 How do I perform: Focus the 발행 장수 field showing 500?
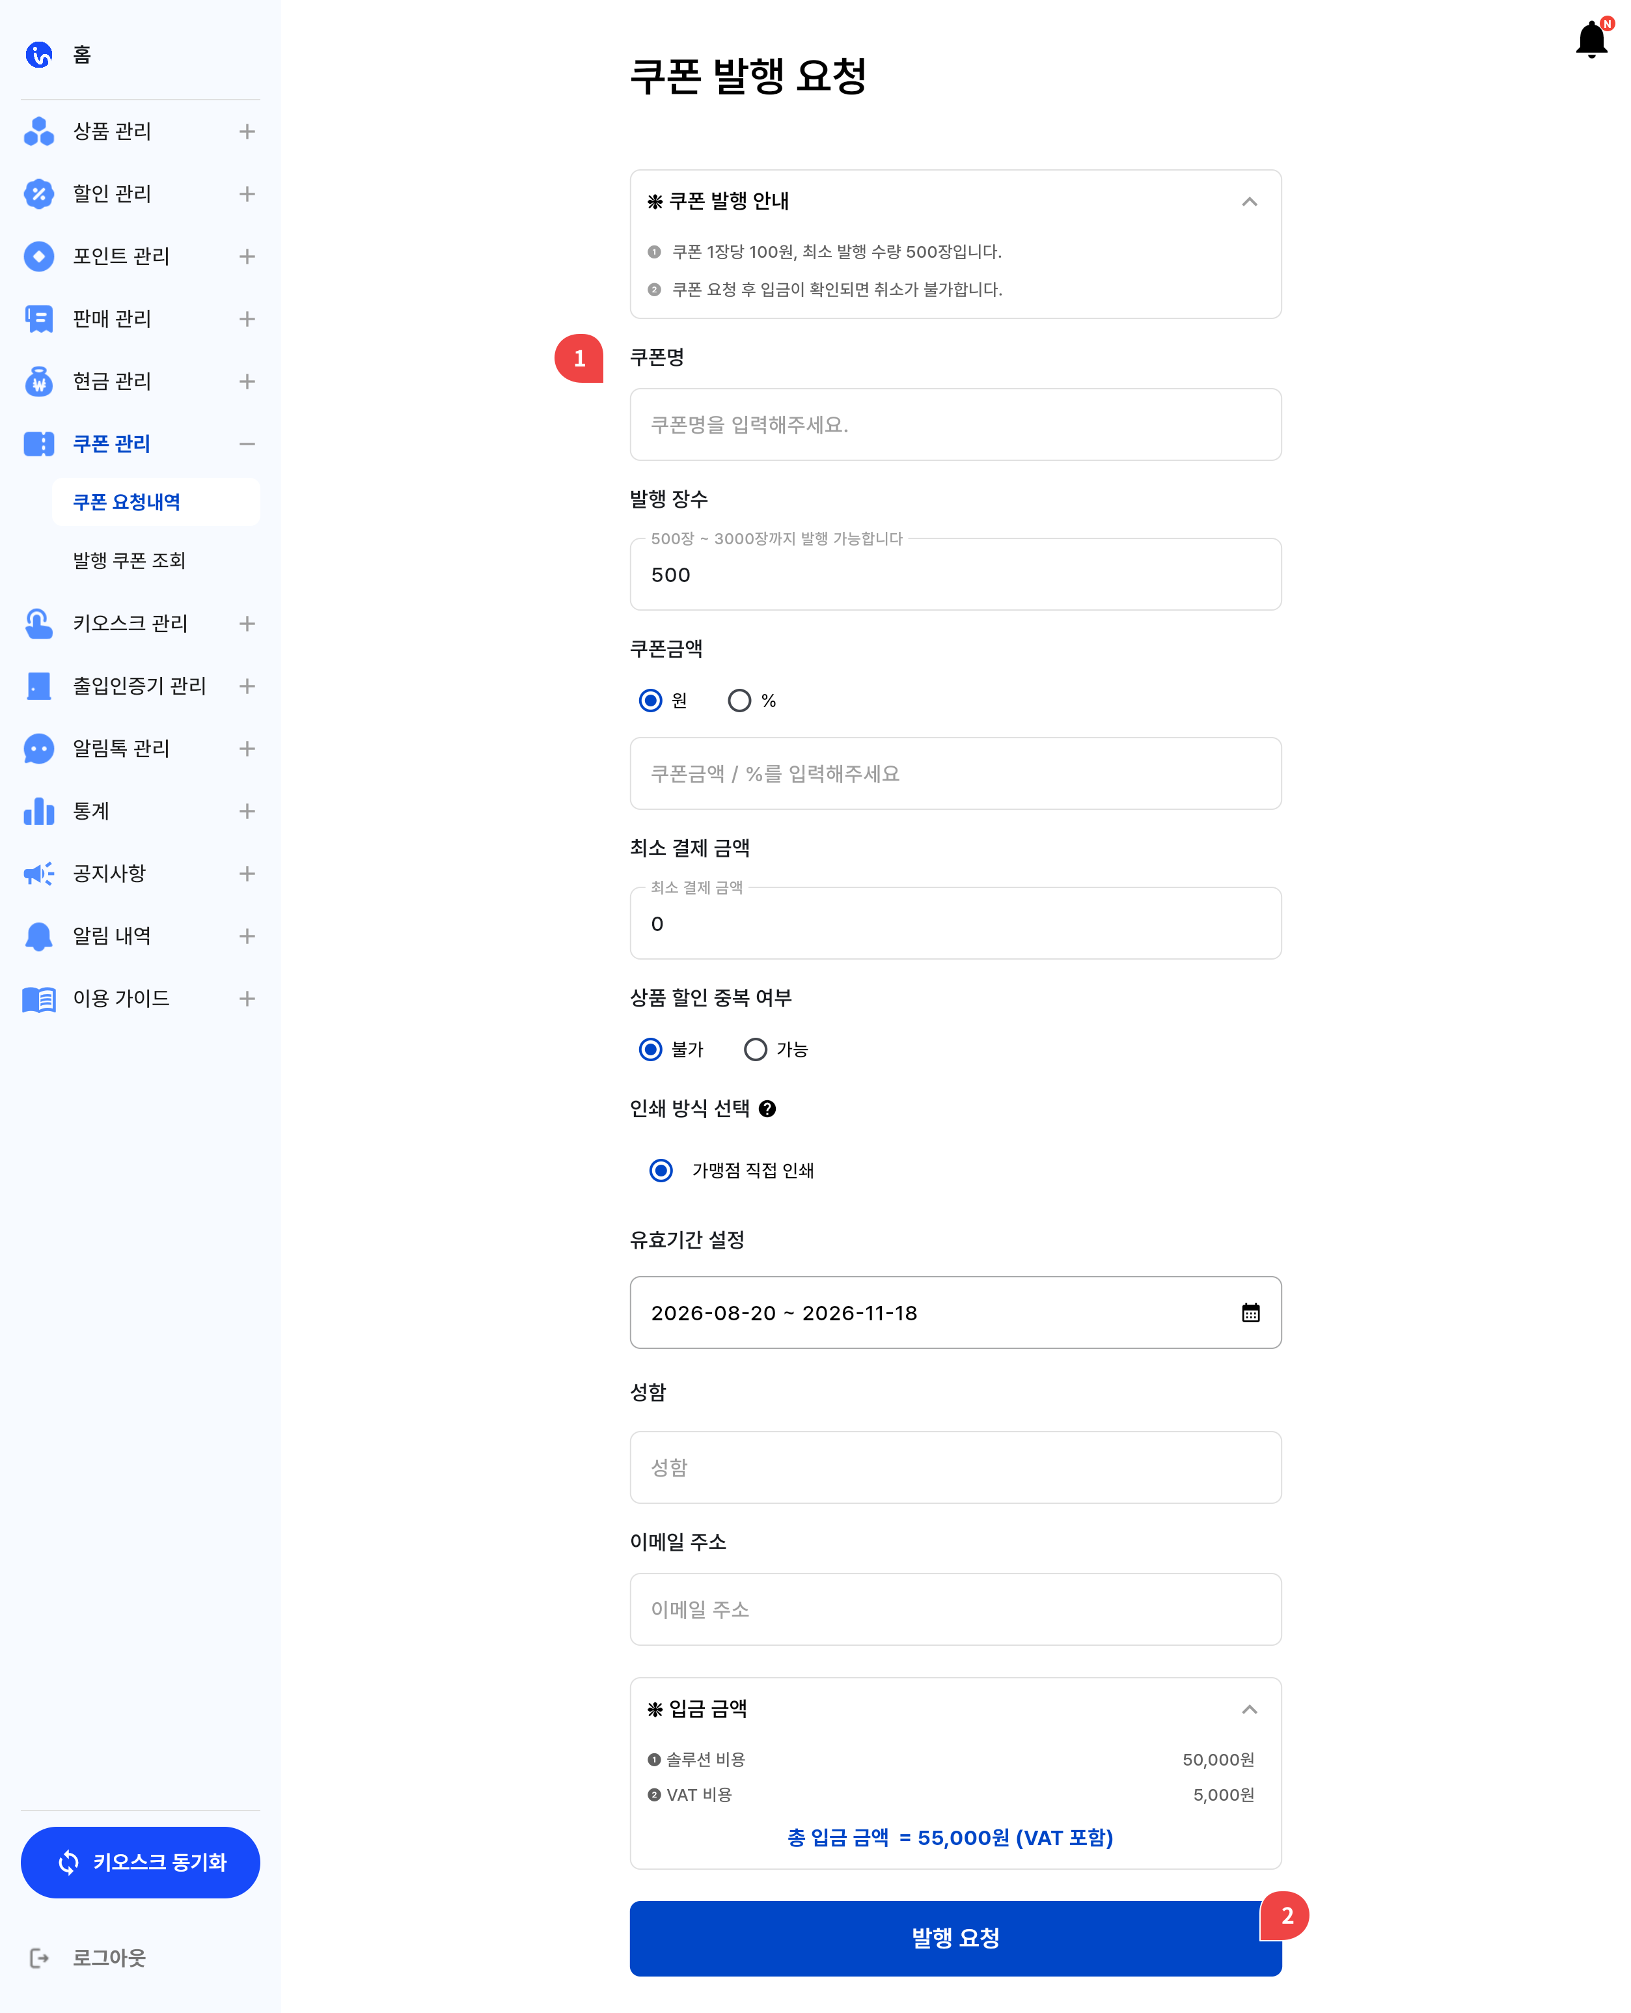[x=955, y=574]
